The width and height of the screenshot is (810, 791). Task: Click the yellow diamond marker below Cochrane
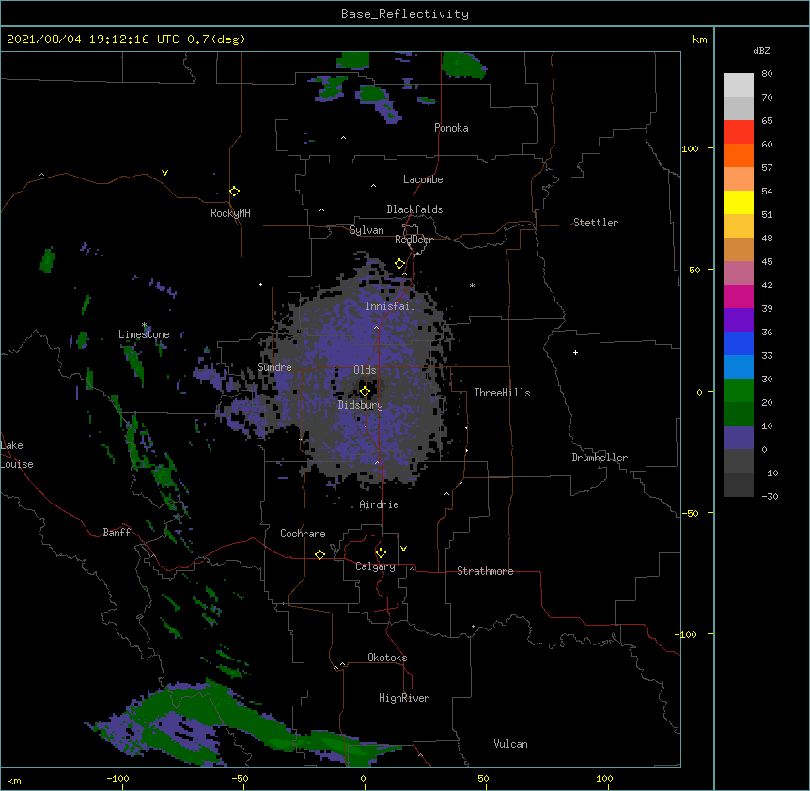pos(319,554)
